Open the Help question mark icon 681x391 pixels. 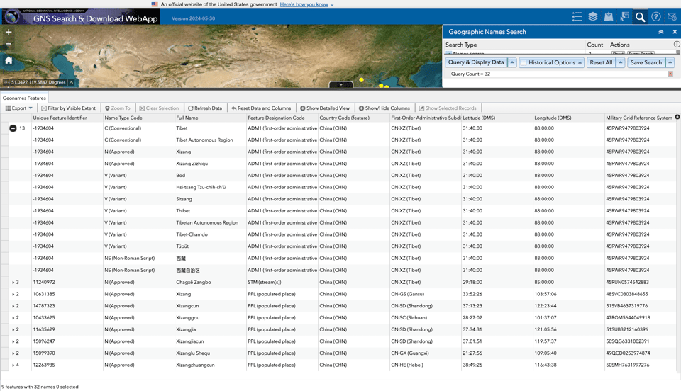pos(655,16)
